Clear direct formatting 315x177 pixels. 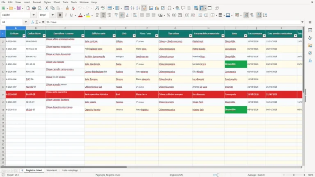pos(73,8)
